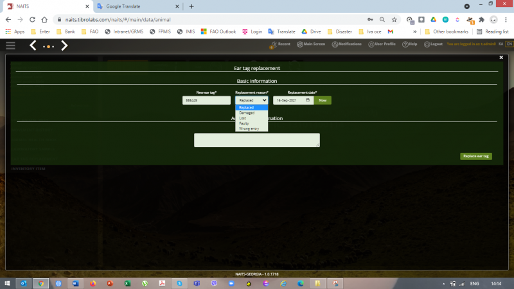Click the address bar URL
The image size is (514, 289).
pyautogui.click(x=118, y=20)
